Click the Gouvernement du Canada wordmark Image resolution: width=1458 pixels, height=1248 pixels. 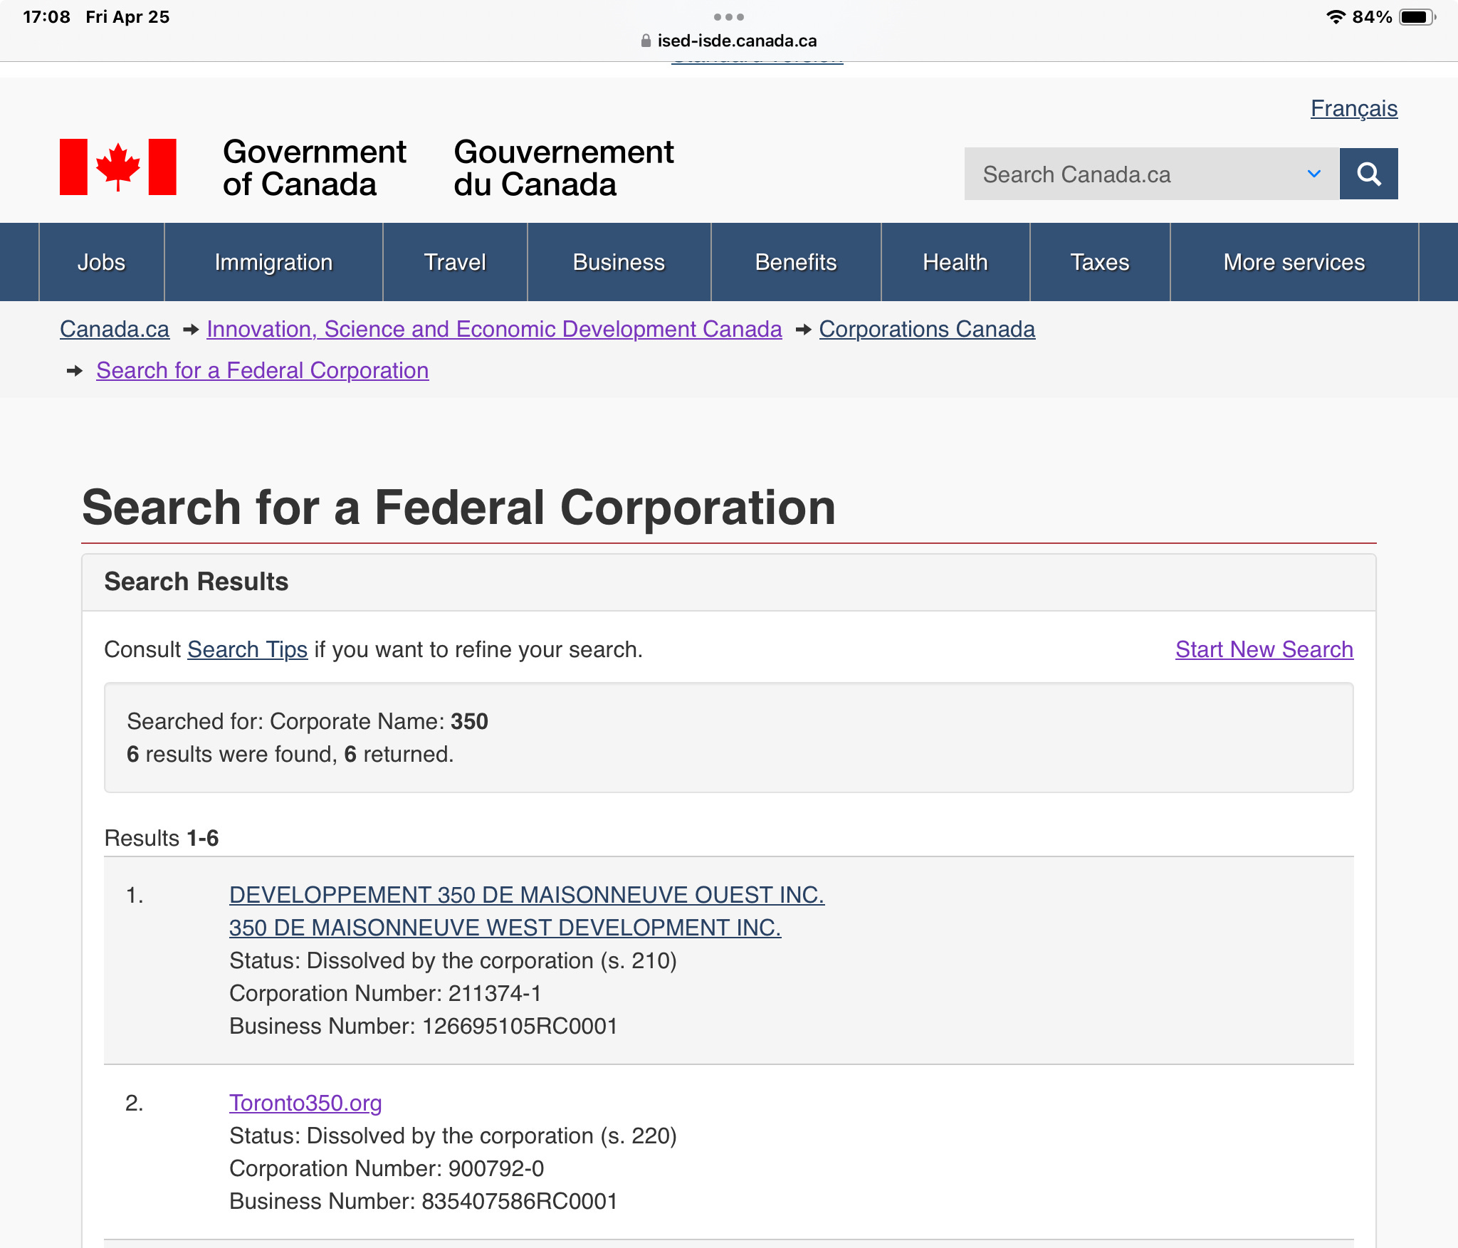coord(564,168)
